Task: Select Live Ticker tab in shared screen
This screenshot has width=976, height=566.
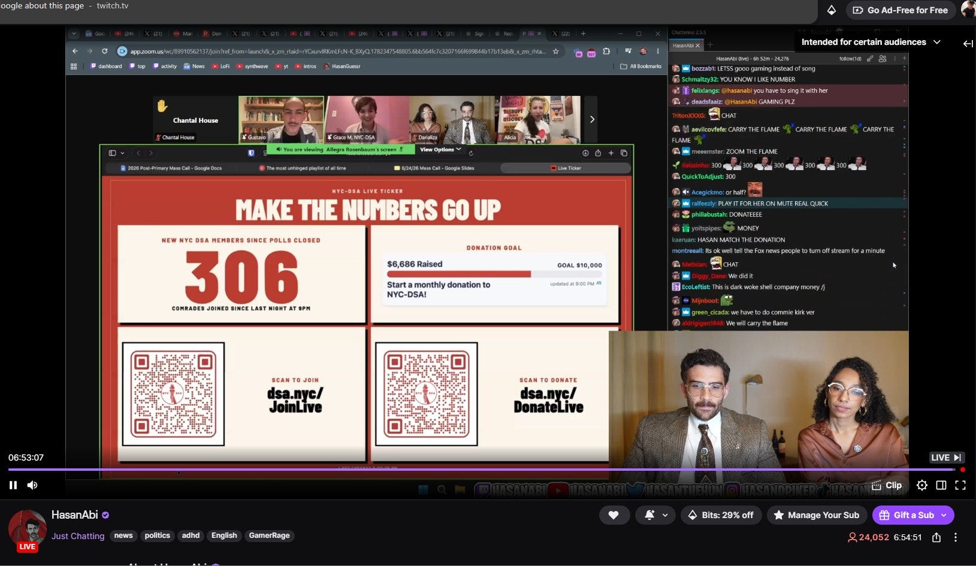Action: [x=566, y=168]
